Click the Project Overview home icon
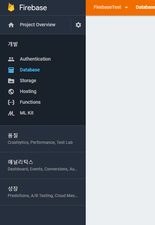 (x=11, y=25)
